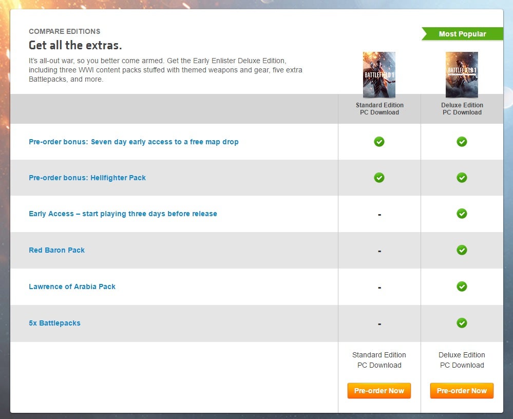Click the Standard Edition Pre-order Now button
Screen dimensions: 513x419
tap(379, 391)
